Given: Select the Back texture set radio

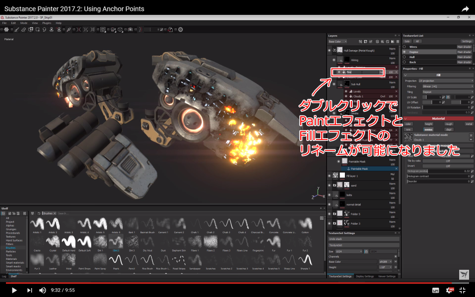Looking at the screenshot, I should click(x=404, y=62).
